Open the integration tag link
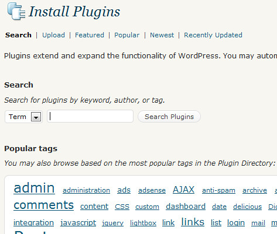 pos(33,223)
